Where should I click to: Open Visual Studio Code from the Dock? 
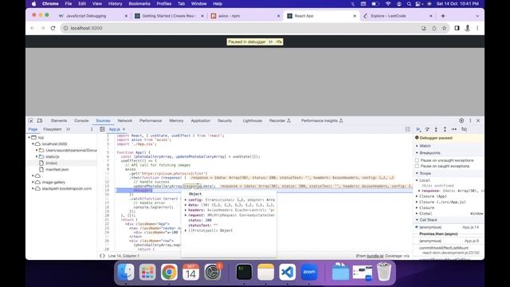pos(287,272)
